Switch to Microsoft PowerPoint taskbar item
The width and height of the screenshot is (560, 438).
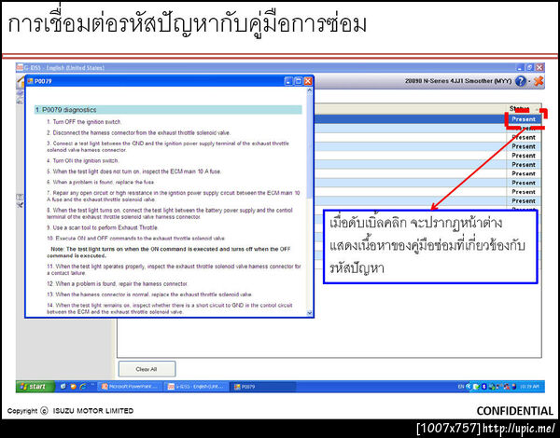click(x=130, y=387)
